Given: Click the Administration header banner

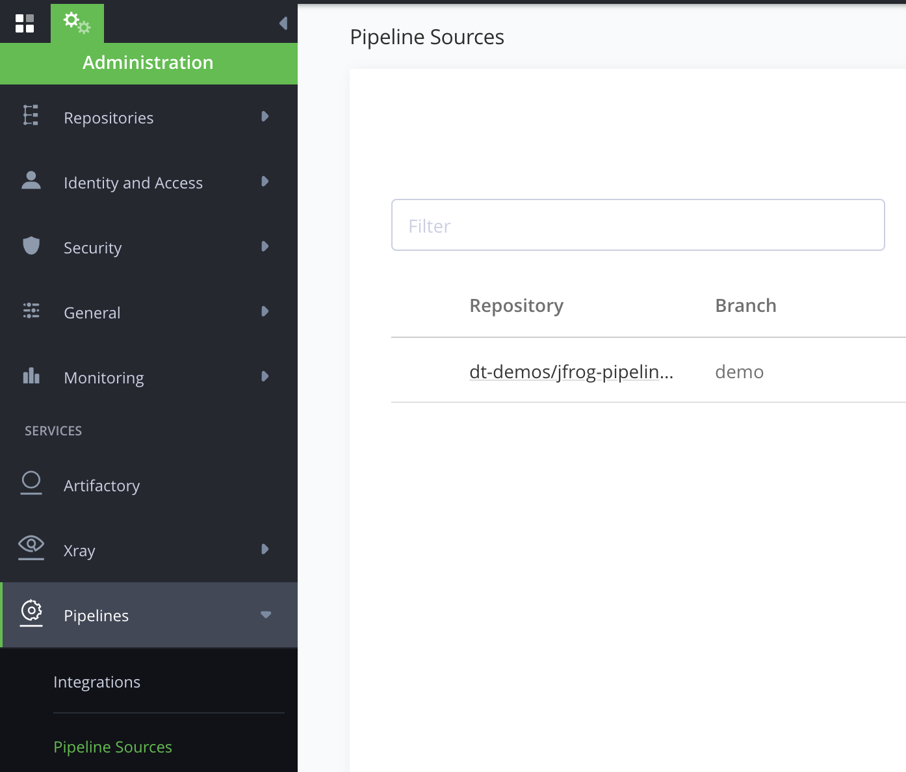Looking at the screenshot, I should point(148,63).
